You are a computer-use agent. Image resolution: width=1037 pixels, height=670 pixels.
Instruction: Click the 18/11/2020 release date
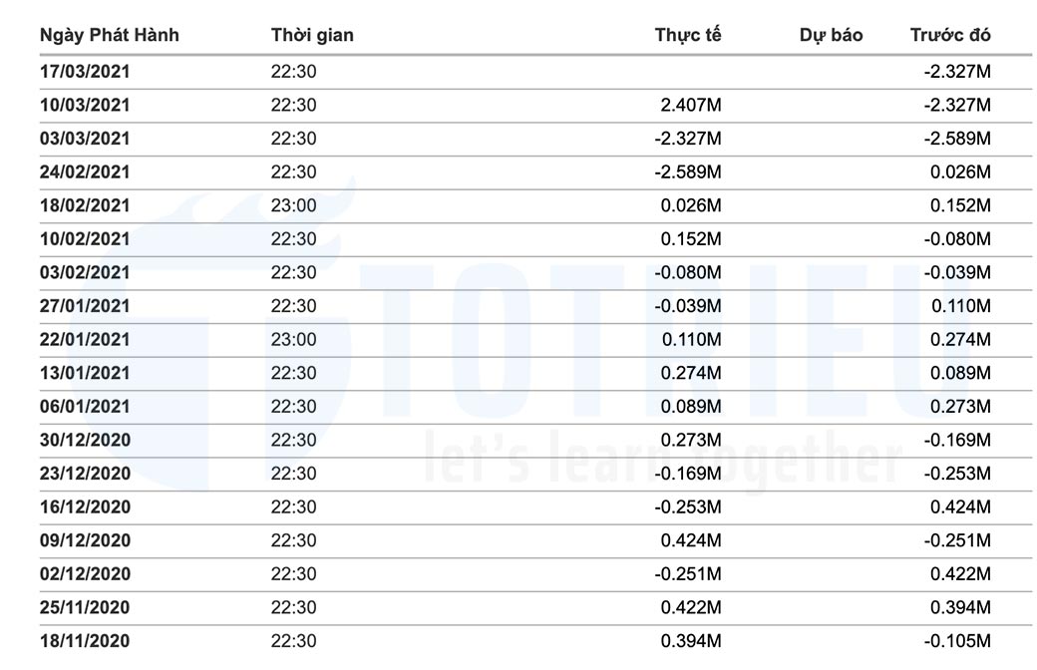pyautogui.click(x=85, y=641)
